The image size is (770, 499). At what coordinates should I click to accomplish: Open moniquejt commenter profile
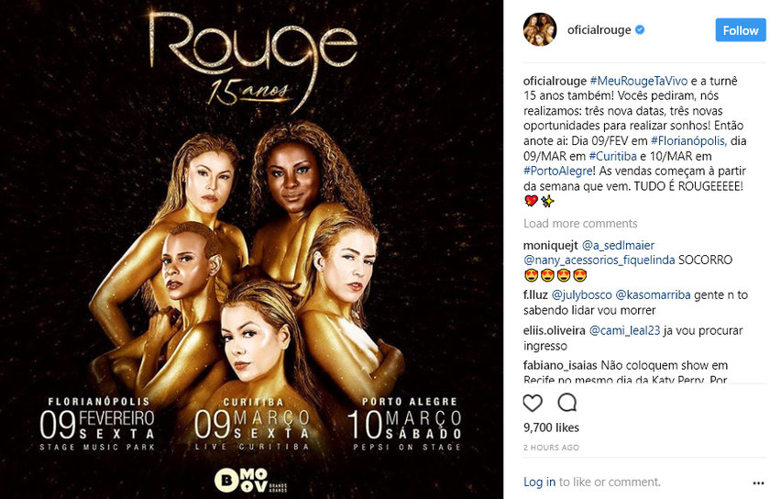[x=551, y=245]
